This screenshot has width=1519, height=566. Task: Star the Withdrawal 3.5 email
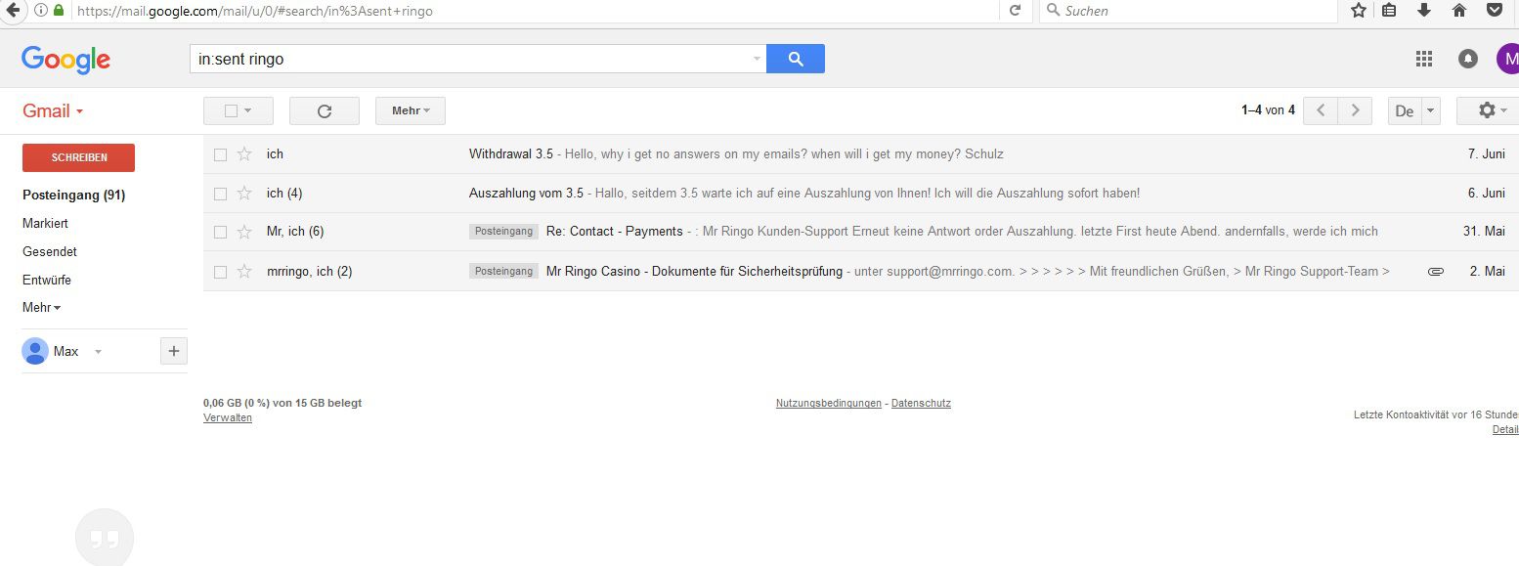(x=244, y=153)
